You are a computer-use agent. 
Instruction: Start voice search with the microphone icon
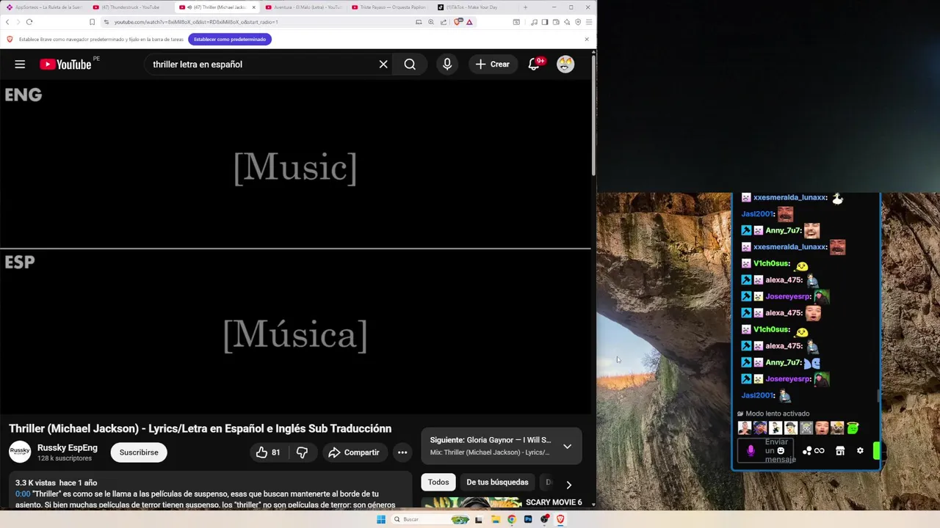click(x=446, y=65)
